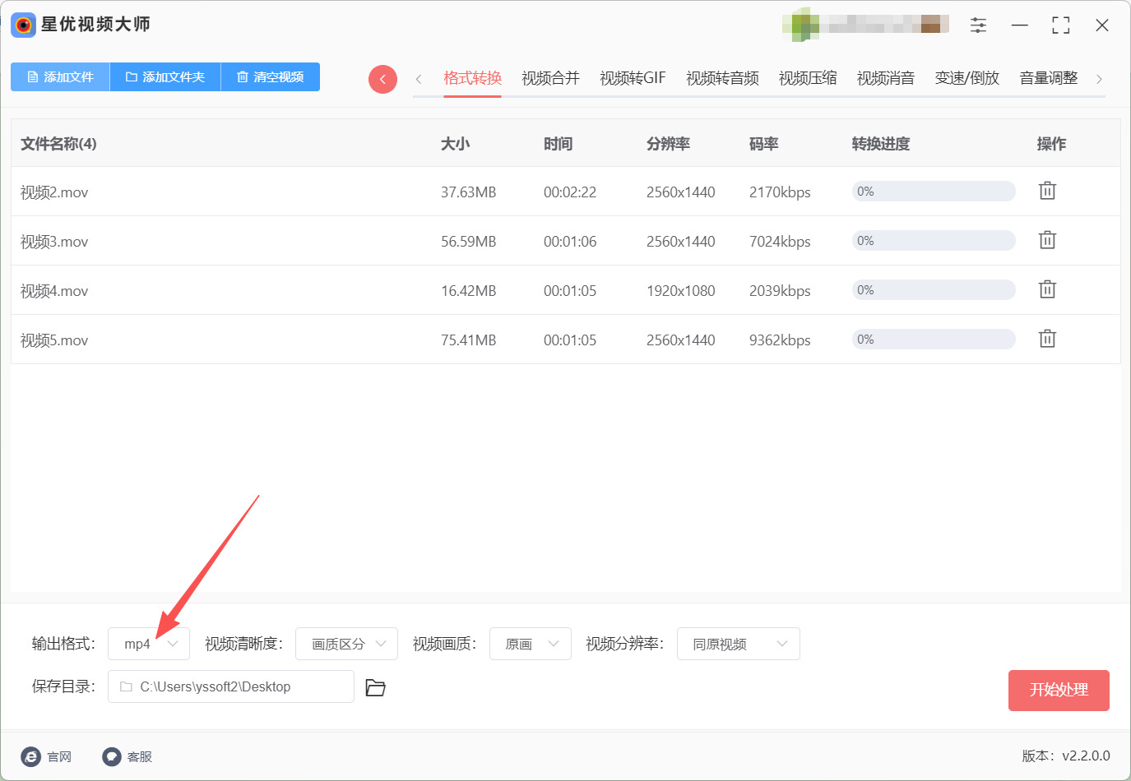The image size is (1131, 781).
Task: Go to the 视频压缩 tab
Action: pyautogui.click(x=807, y=78)
